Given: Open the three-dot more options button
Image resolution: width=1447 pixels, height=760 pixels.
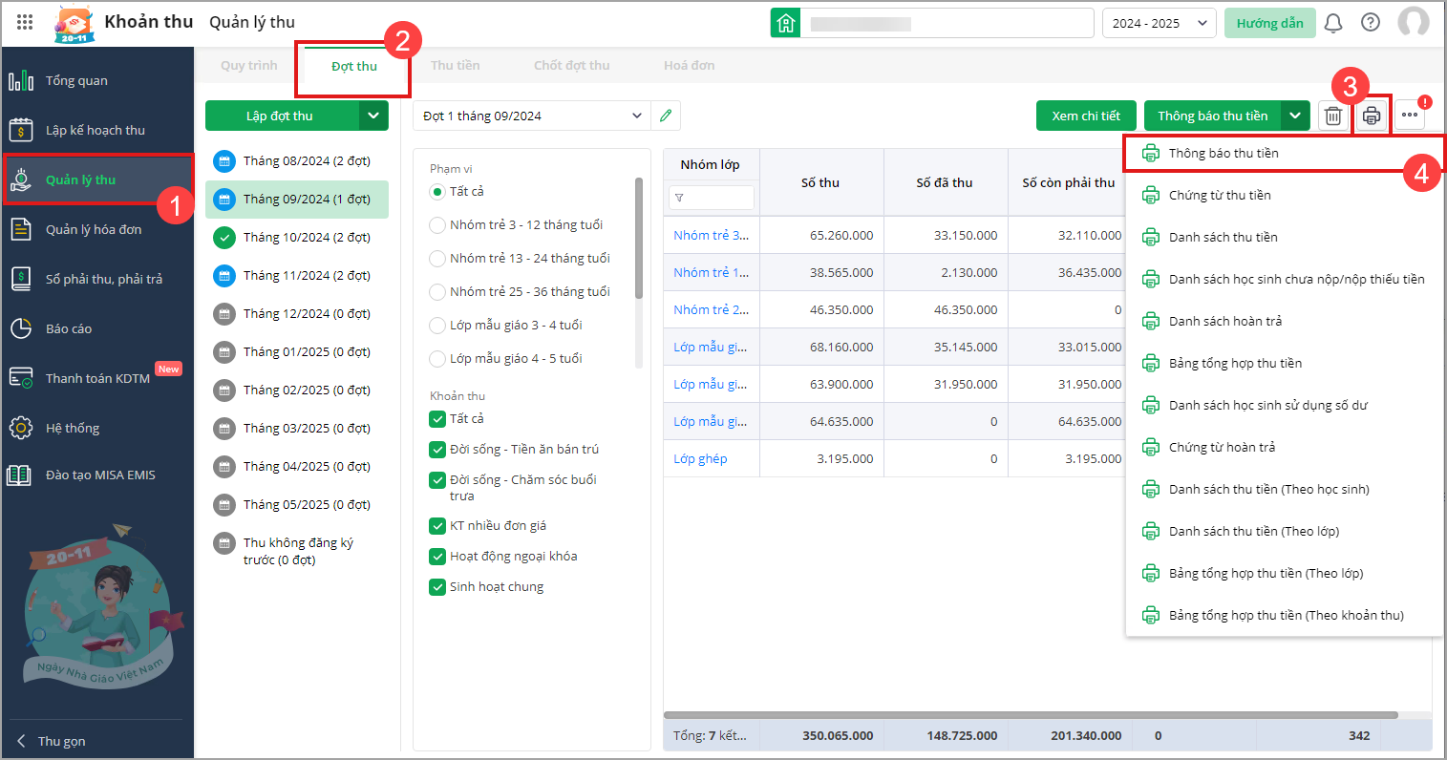Looking at the screenshot, I should click(1410, 116).
